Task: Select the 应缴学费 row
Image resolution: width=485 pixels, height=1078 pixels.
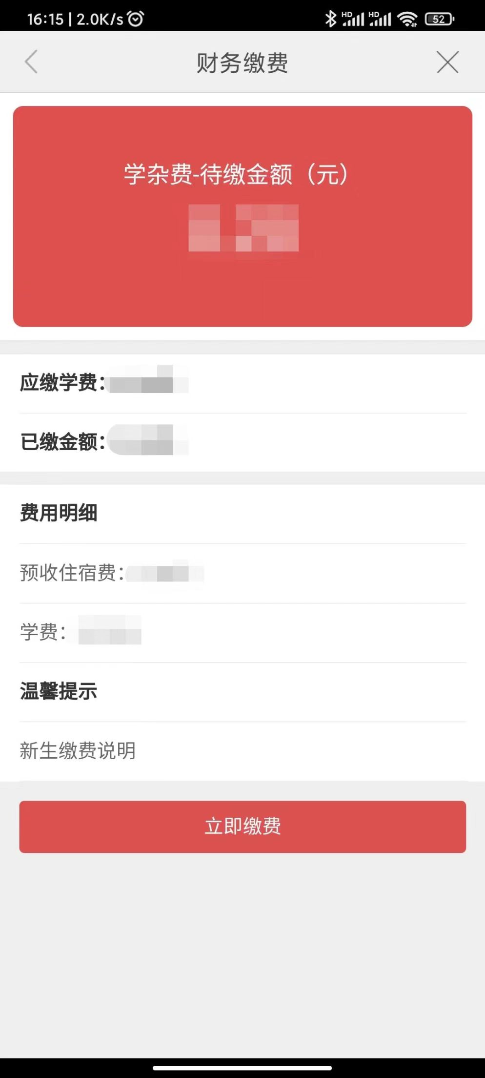Action: coord(242,383)
